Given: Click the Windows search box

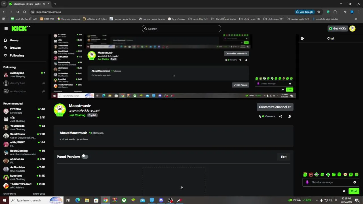Looking at the screenshot, I should (36, 200).
